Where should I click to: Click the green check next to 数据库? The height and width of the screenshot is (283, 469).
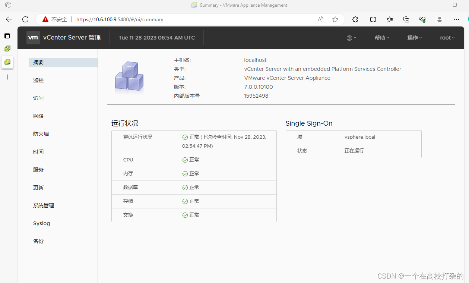coord(185,188)
